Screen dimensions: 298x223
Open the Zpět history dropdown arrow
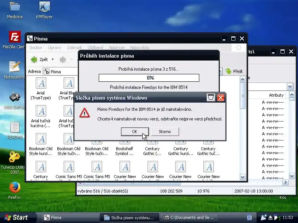53,59
